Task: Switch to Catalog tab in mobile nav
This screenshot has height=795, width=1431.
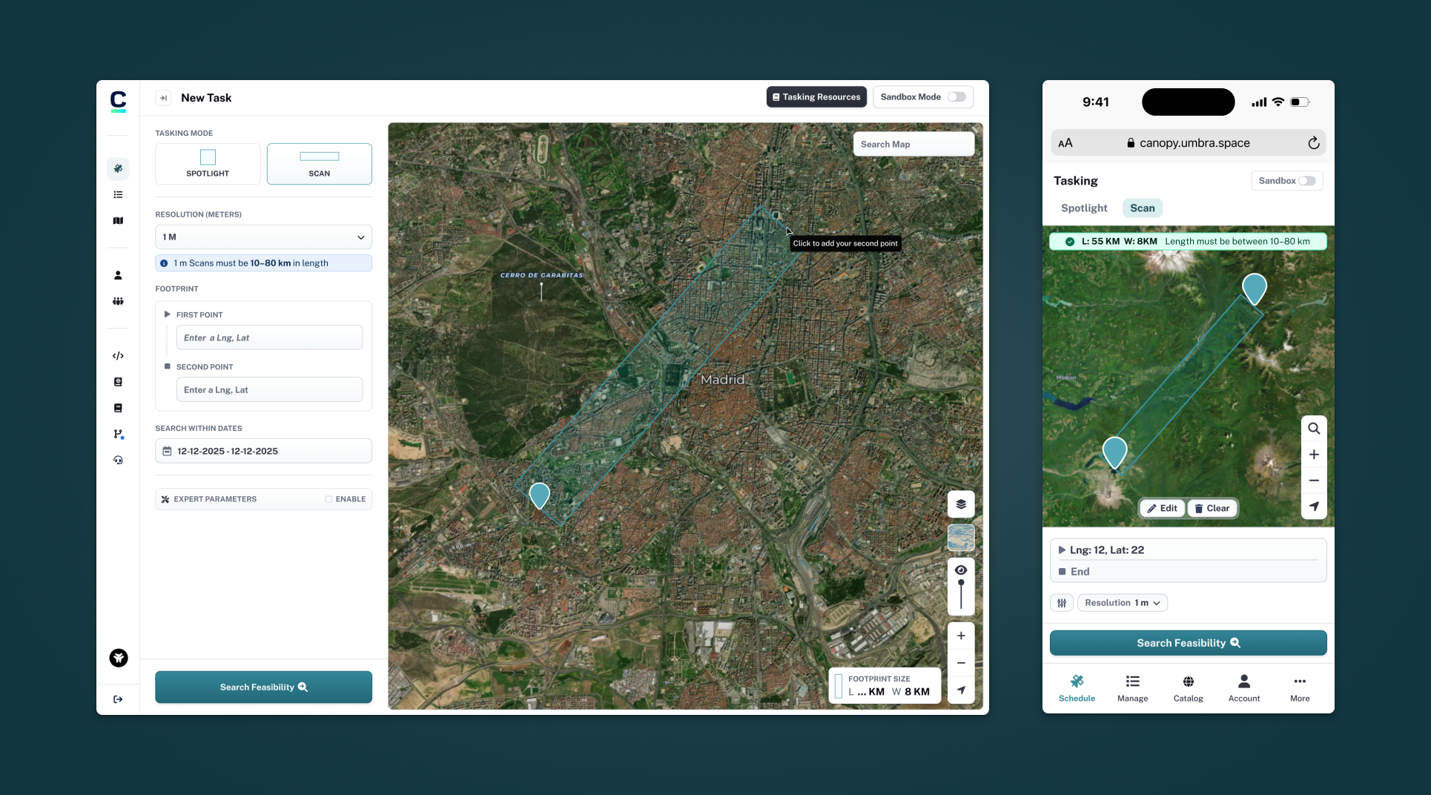Action: [x=1188, y=688]
